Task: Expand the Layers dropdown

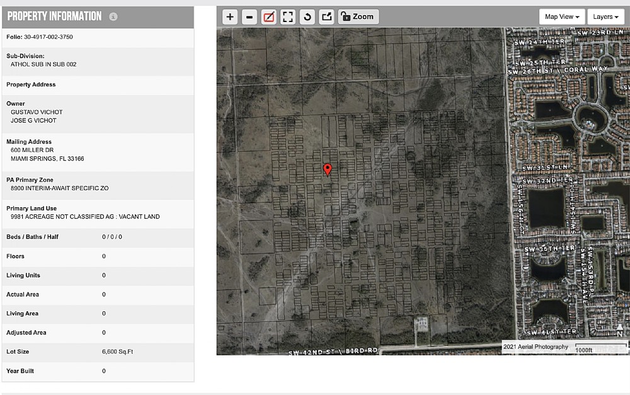Action: pos(605,17)
